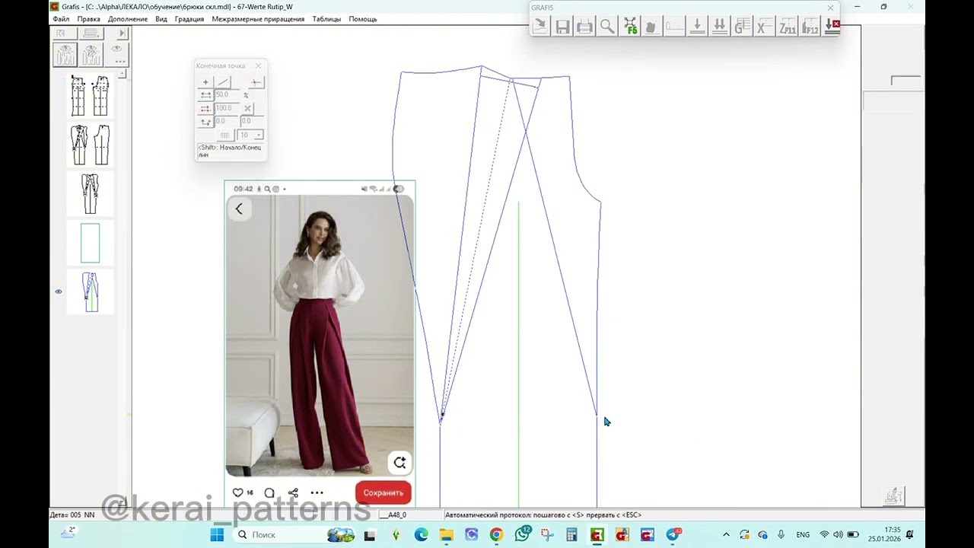
Task: Click the three-dots more icon under photo
Action: [x=317, y=492]
